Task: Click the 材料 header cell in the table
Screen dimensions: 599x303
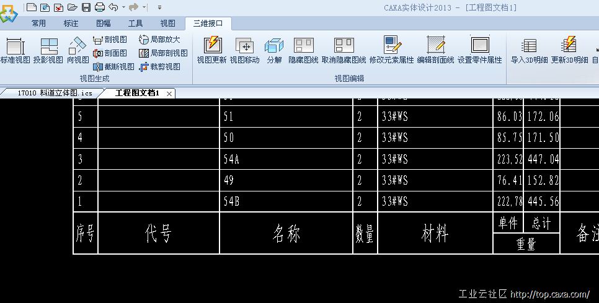Action: pyautogui.click(x=435, y=233)
